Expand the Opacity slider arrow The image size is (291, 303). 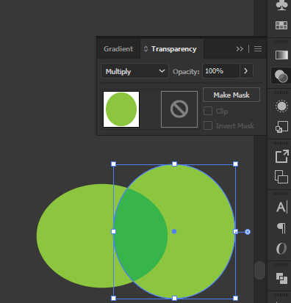(246, 71)
